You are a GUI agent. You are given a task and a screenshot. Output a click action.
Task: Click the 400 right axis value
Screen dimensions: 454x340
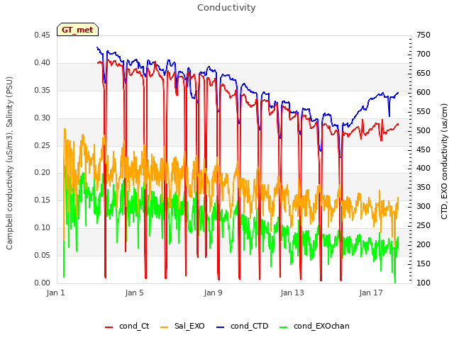(423, 169)
